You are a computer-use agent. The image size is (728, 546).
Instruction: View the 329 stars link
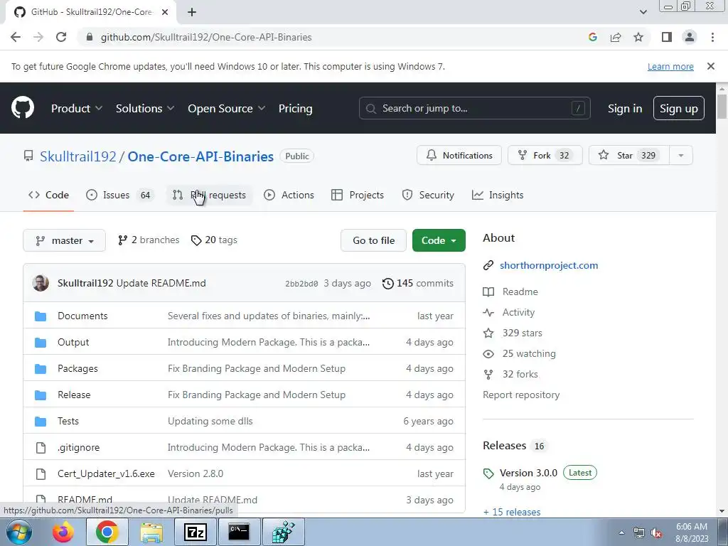pyautogui.click(x=522, y=333)
